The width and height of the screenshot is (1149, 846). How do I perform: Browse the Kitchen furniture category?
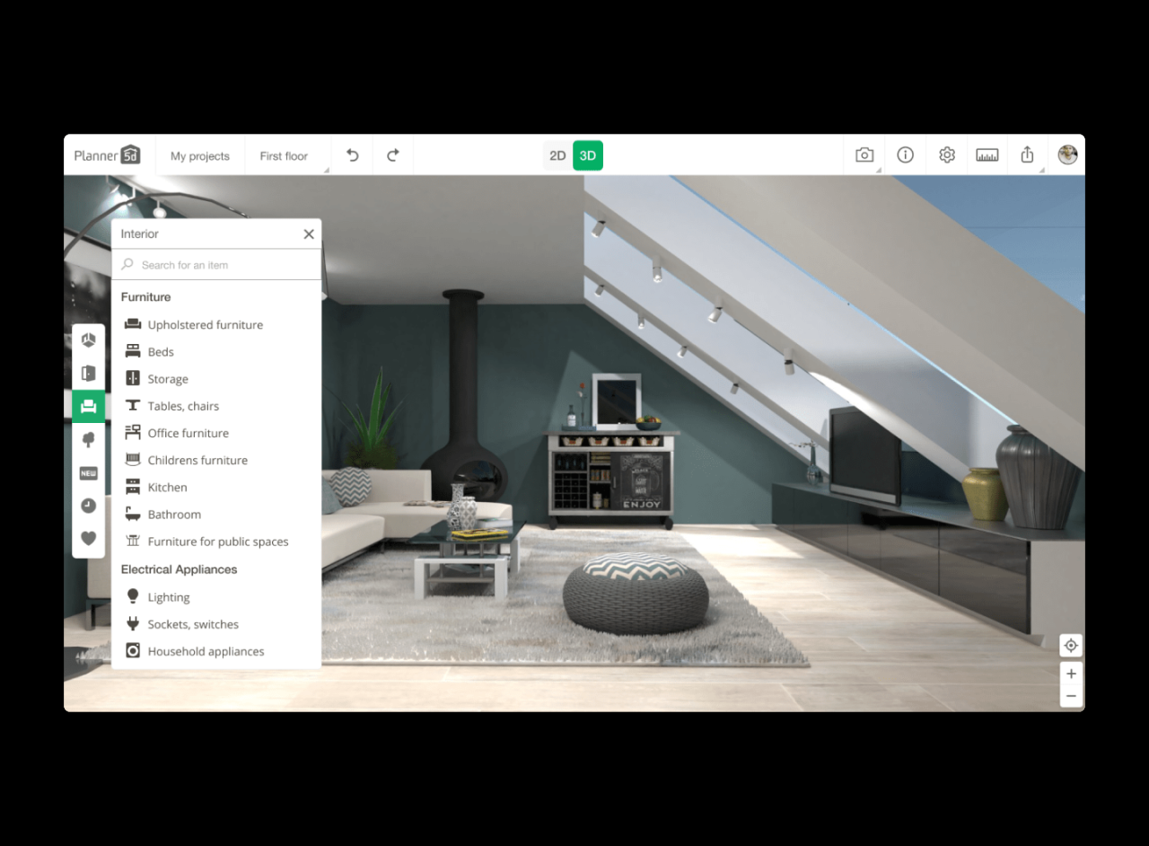click(165, 487)
